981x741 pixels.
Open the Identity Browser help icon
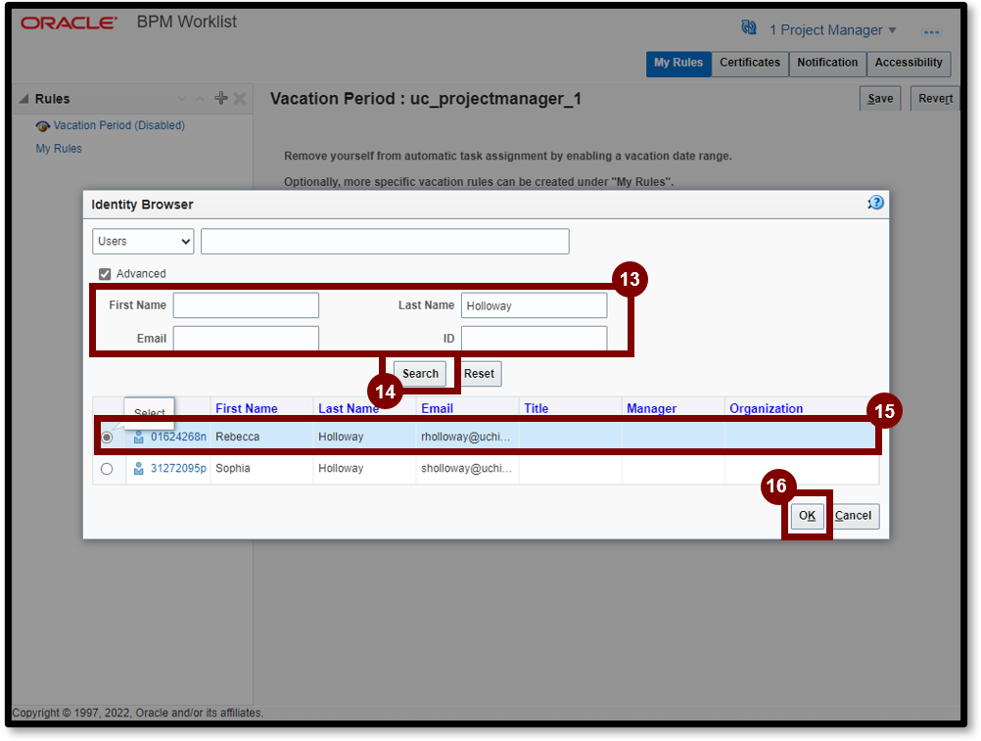click(x=876, y=203)
